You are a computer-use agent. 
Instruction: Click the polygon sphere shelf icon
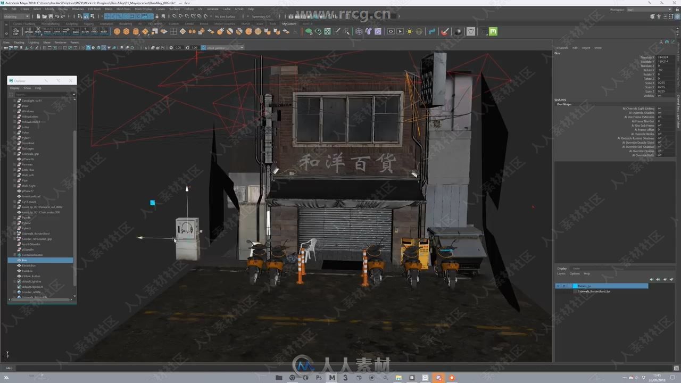point(117,31)
